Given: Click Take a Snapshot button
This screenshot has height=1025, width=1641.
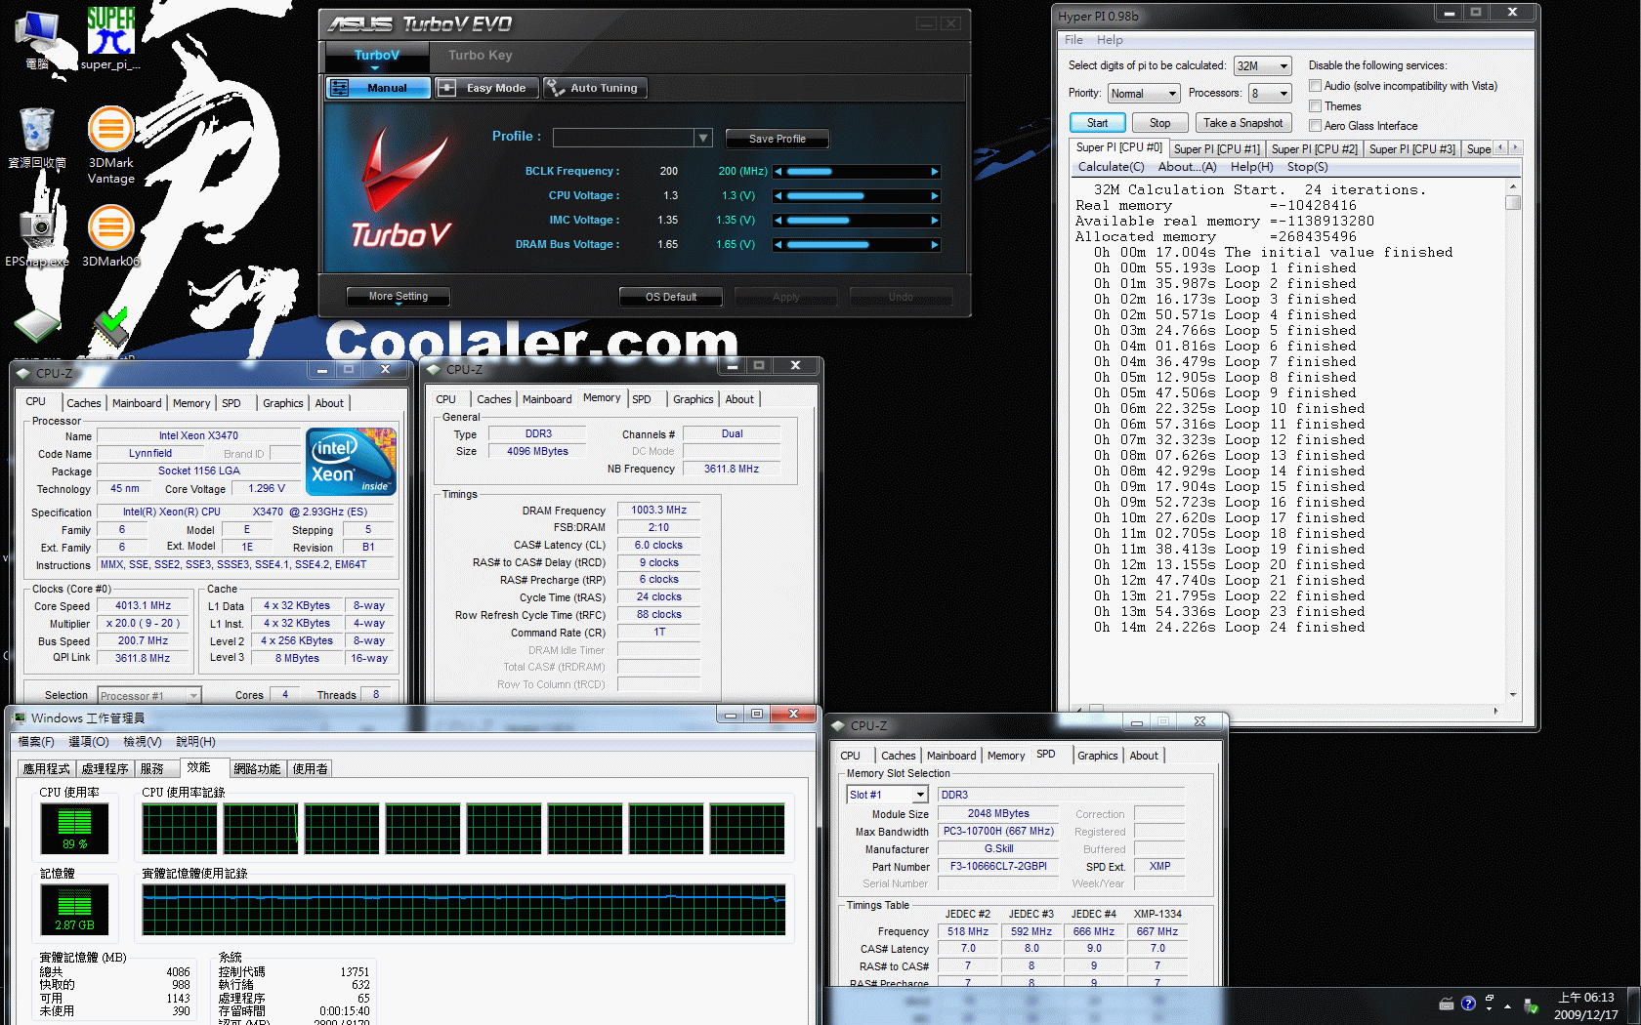Looking at the screenshot, I should coord(1242,123).
